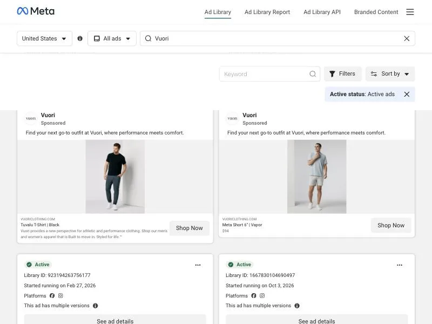
Task: Click Vuori page name on Meta Short ad
Action: (x=249, y=115)
